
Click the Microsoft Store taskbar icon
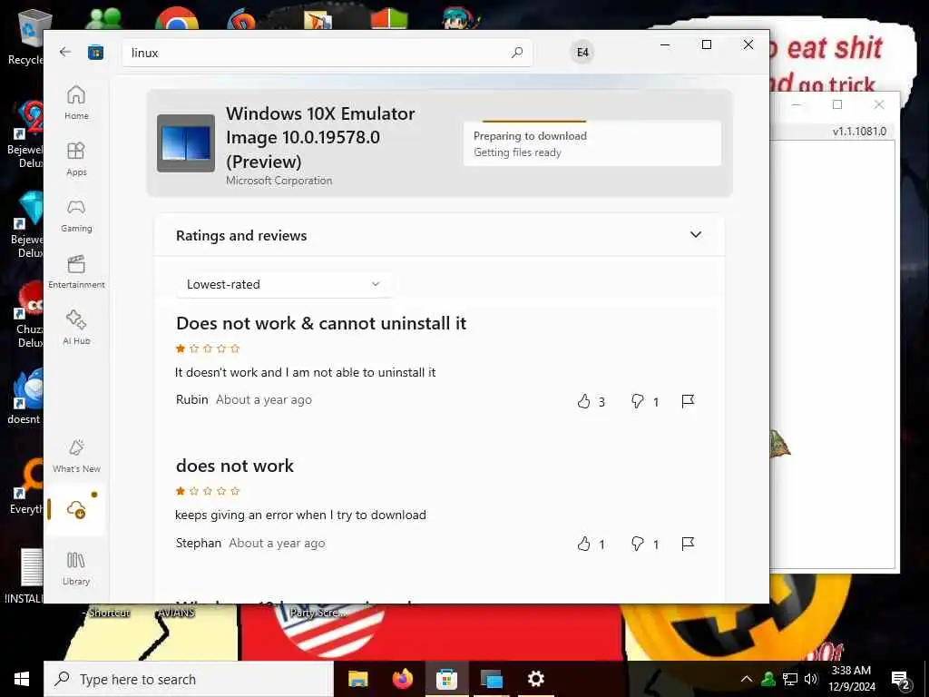(446, 679)
